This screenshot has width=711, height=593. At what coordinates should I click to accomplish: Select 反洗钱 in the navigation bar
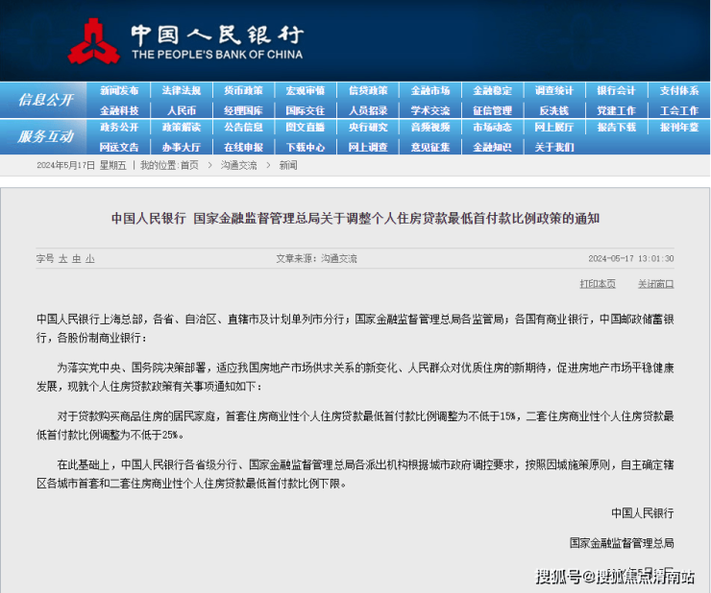(x=553, y=110)
